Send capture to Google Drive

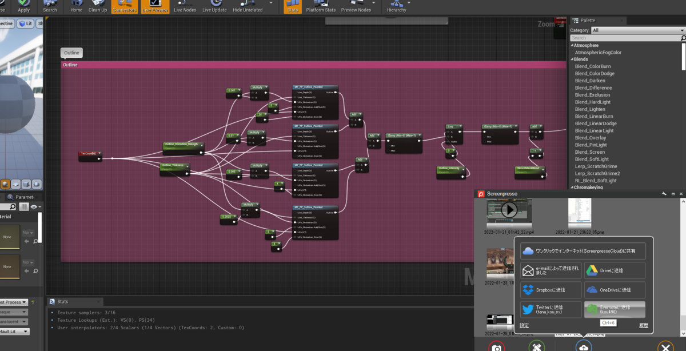615,270
